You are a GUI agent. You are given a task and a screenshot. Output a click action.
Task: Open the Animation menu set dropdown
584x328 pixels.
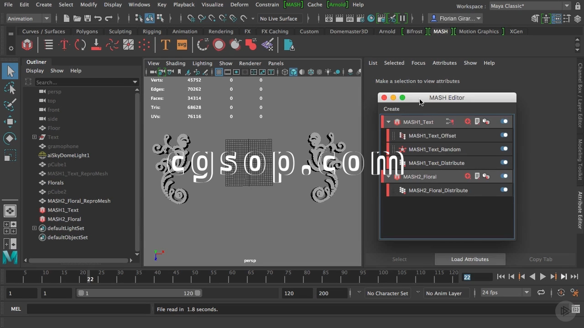click(x=28, y=19)
